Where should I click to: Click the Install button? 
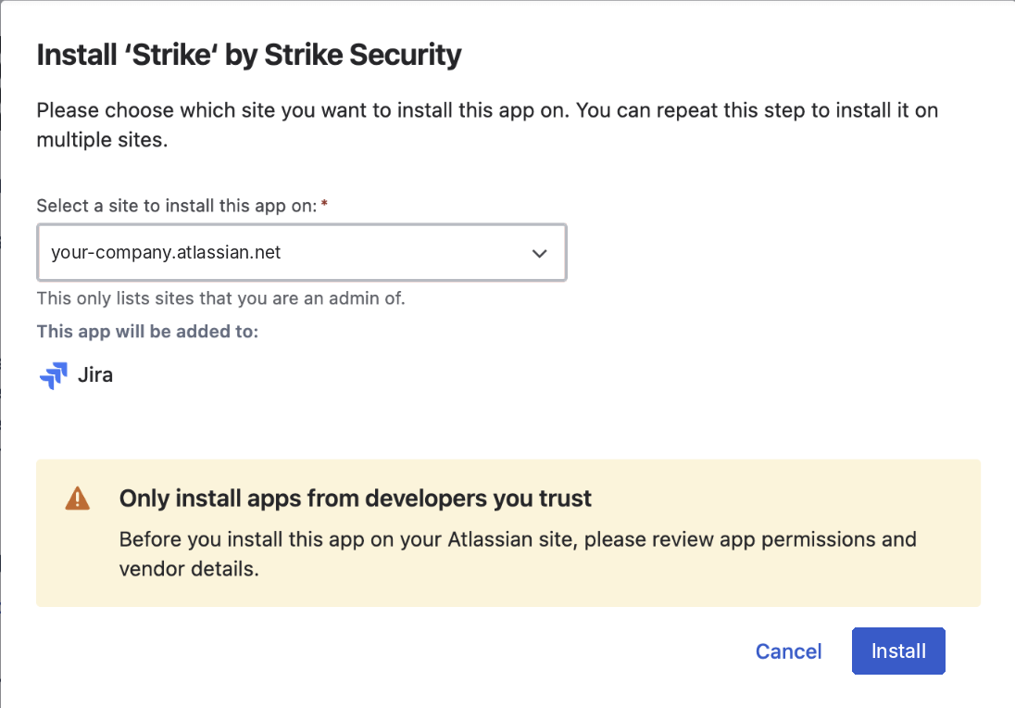coord(898,651)
